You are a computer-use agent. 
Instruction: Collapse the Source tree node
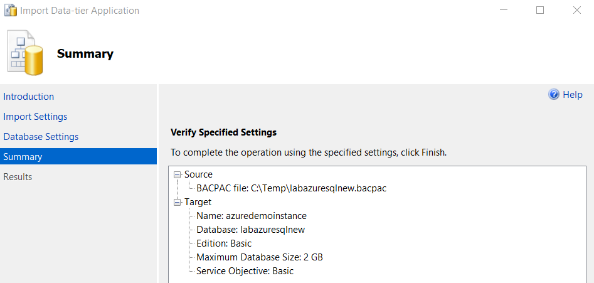pos(178,175)
